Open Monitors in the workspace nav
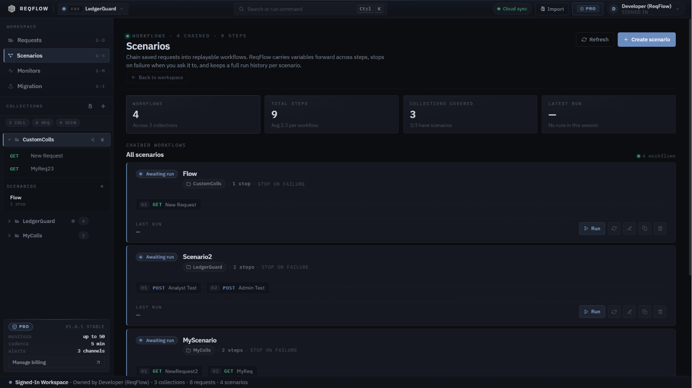692x388 pixels. click(x=56, y=71)
